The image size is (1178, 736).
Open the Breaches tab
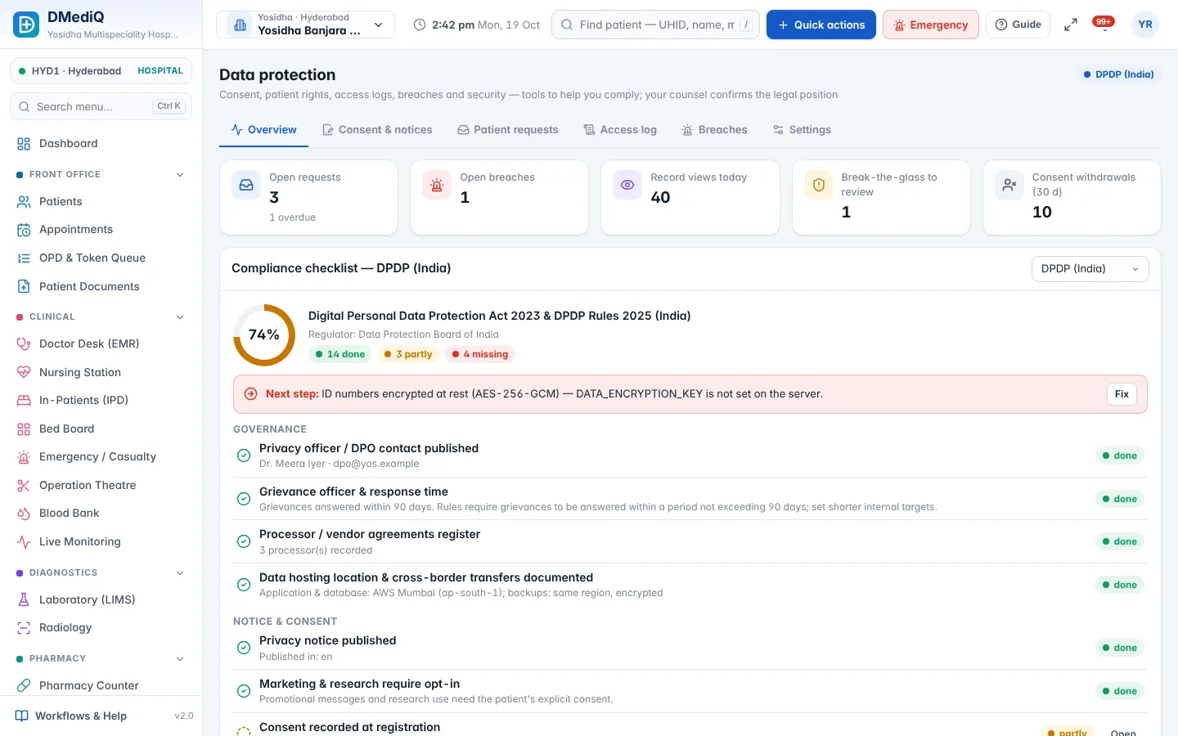715,130
